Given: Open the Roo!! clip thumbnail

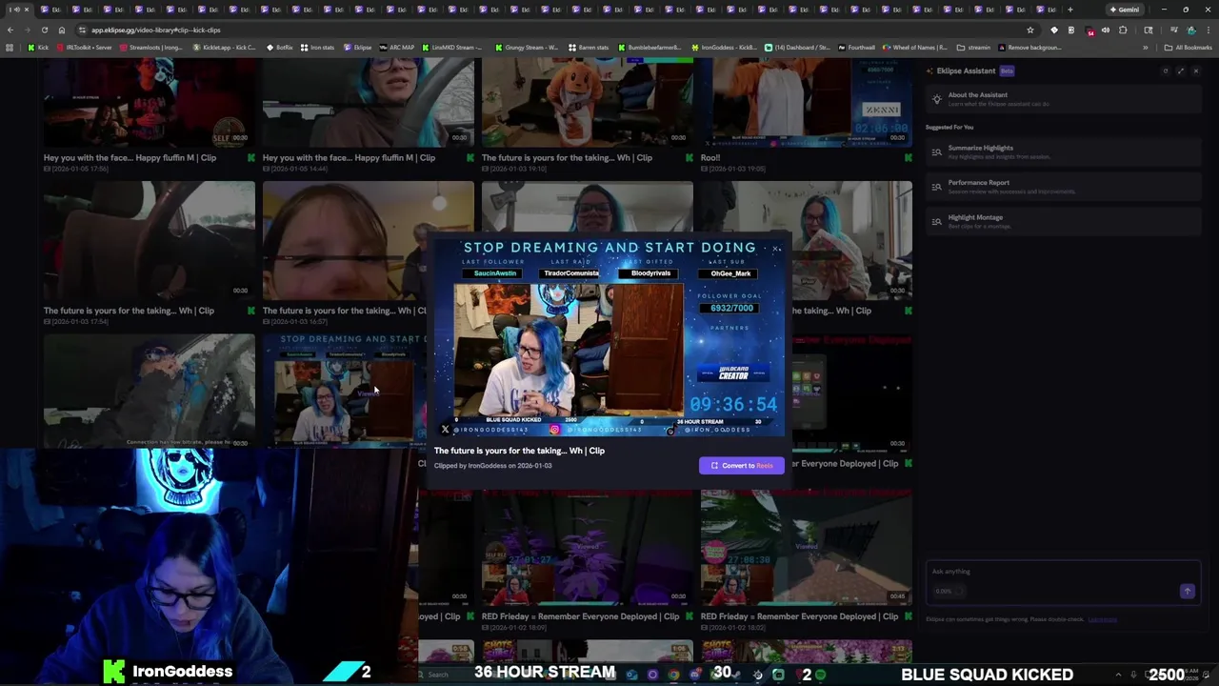Looking at the screenshot, I should tap(806, 100).
